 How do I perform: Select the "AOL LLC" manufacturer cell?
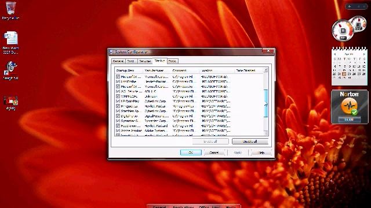point(151,91)
